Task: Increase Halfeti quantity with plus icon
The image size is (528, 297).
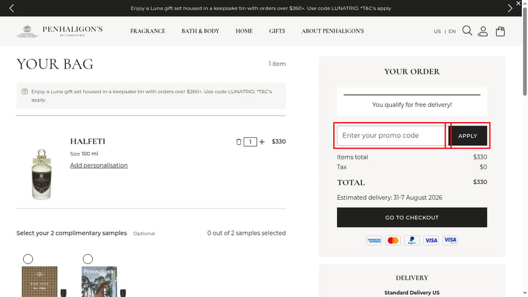Action: tap(262, 142)
